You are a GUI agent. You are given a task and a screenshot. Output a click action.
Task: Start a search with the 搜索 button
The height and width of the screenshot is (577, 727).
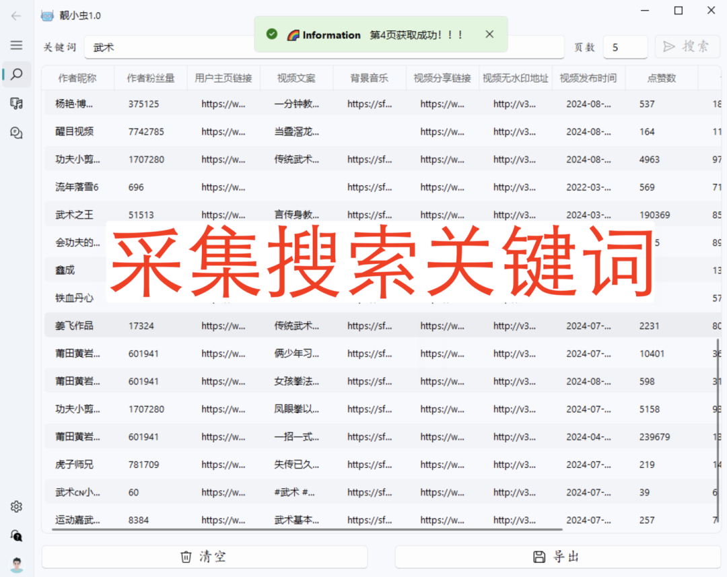(x=687, y=46)
